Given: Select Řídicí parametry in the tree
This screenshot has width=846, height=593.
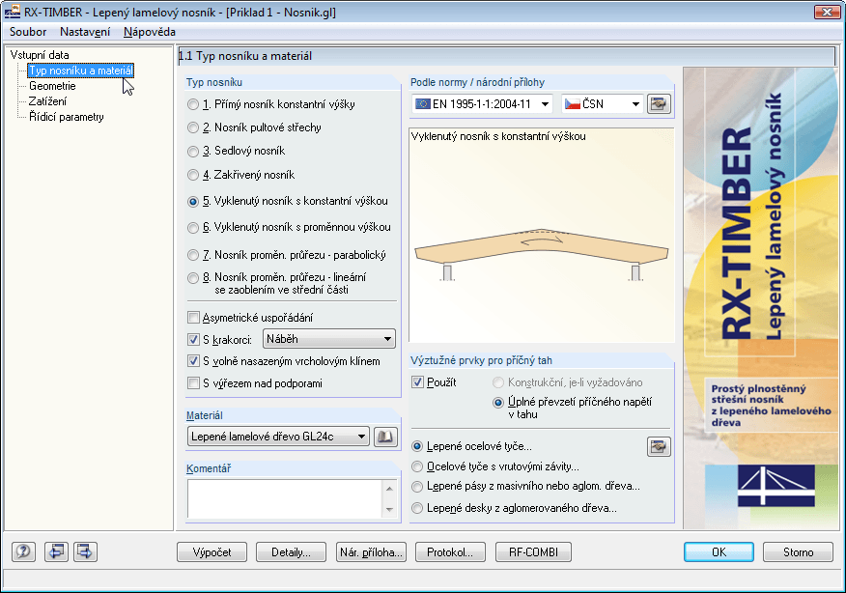Looking at the screenshot, I should pyautogui.click(x=67, y=117).
